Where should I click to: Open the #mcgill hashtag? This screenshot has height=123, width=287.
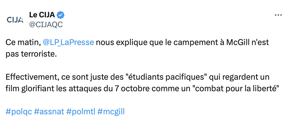(111, 112)
